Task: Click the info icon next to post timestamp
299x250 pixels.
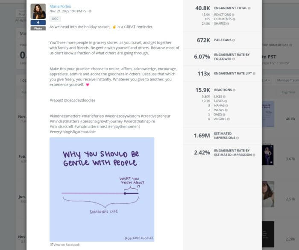Action: pos(90,11)
